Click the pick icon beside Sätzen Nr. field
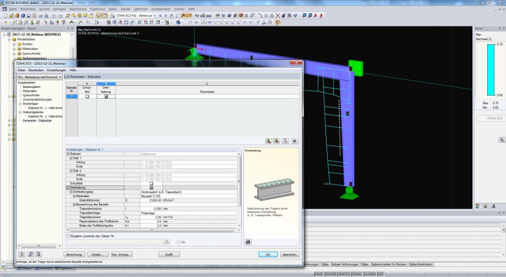This screenshot has width=506, height=277. (167, 242)
